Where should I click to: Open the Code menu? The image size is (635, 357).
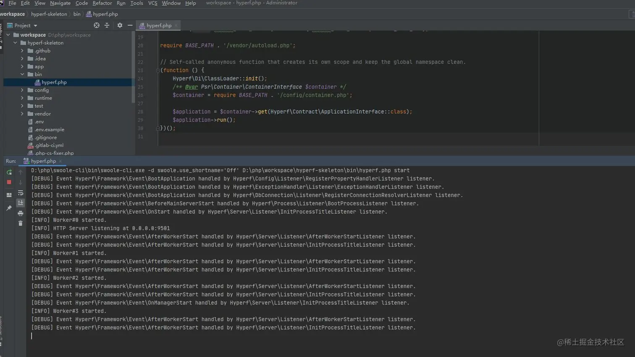point(81,3)
